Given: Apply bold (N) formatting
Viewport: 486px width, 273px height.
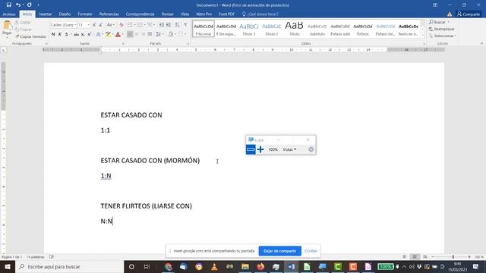Looking at the screenshot, I should click(53, 34).
